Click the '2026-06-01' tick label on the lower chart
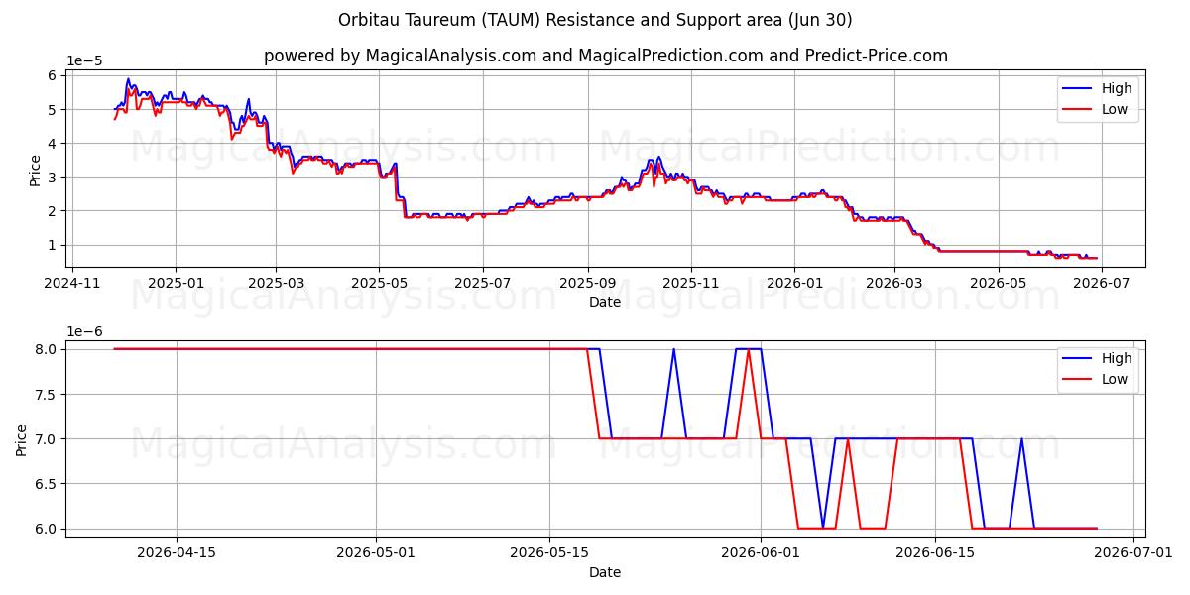This screenshot has height=595, width=1190. pos(761,553)
